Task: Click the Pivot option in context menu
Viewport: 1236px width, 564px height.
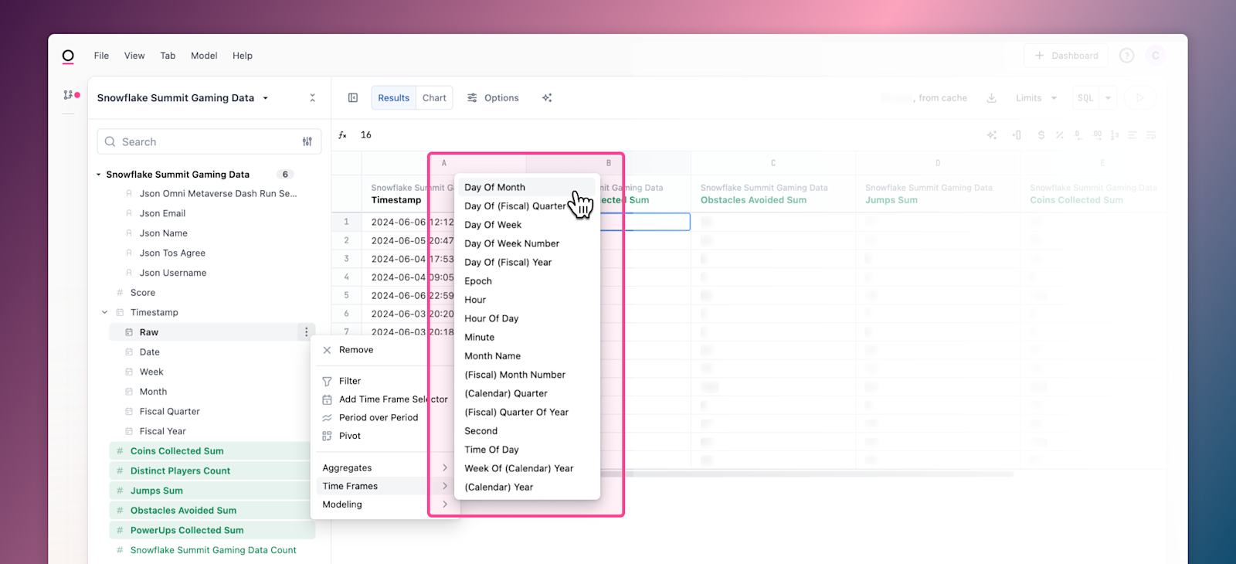Action: coord(349,436)
